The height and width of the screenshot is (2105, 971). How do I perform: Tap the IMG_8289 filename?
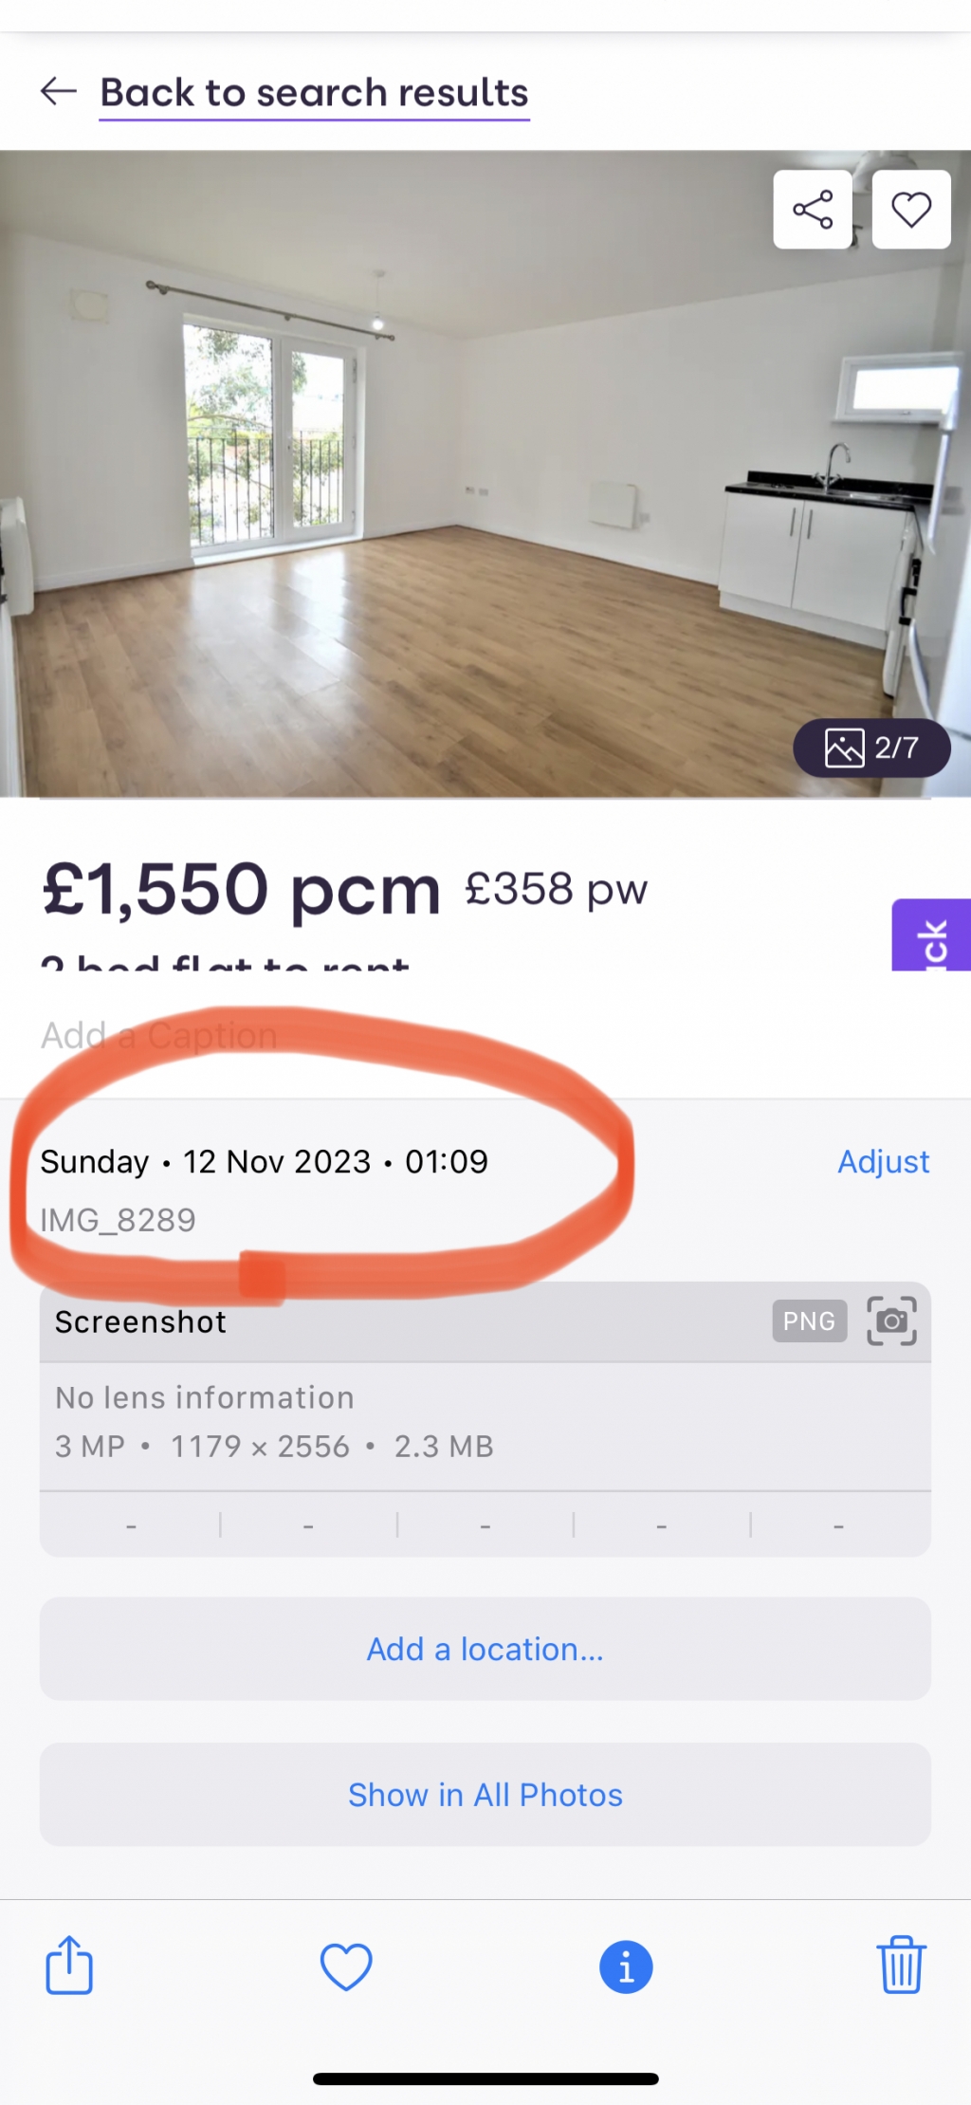[118, 1219]
